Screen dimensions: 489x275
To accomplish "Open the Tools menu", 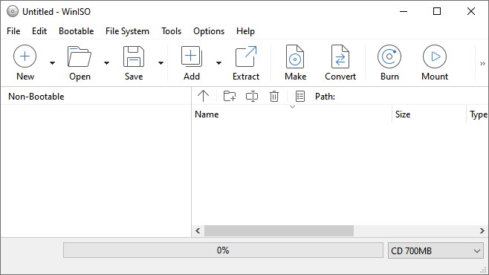I will tap(171, 31).
